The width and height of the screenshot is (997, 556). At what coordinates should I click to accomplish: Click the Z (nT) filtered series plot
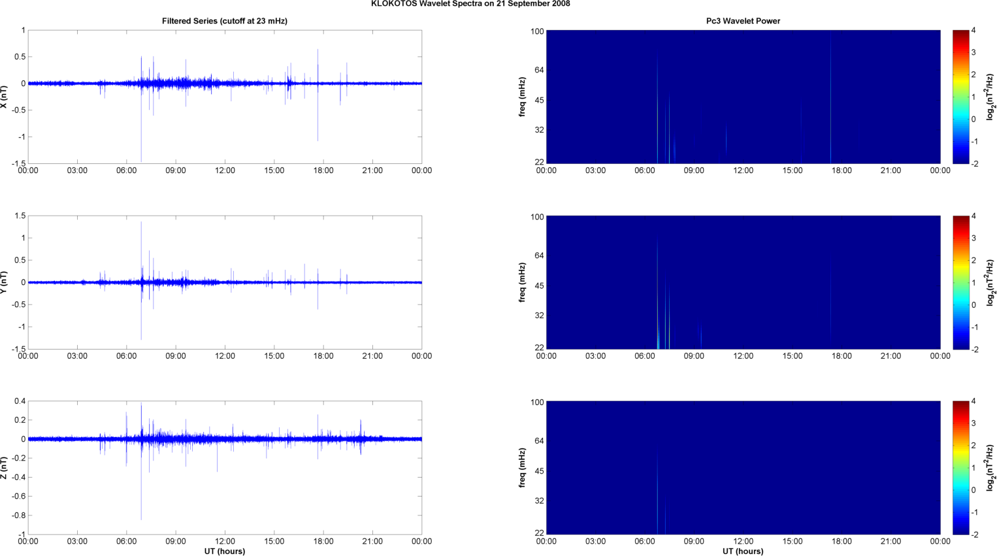tap(225, 468)
